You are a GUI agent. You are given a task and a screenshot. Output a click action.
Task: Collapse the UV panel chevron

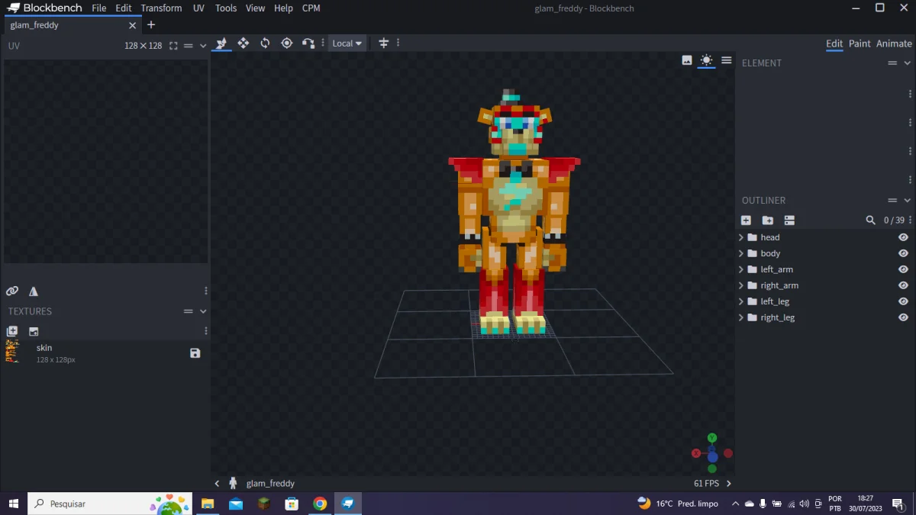pos(203,46)
